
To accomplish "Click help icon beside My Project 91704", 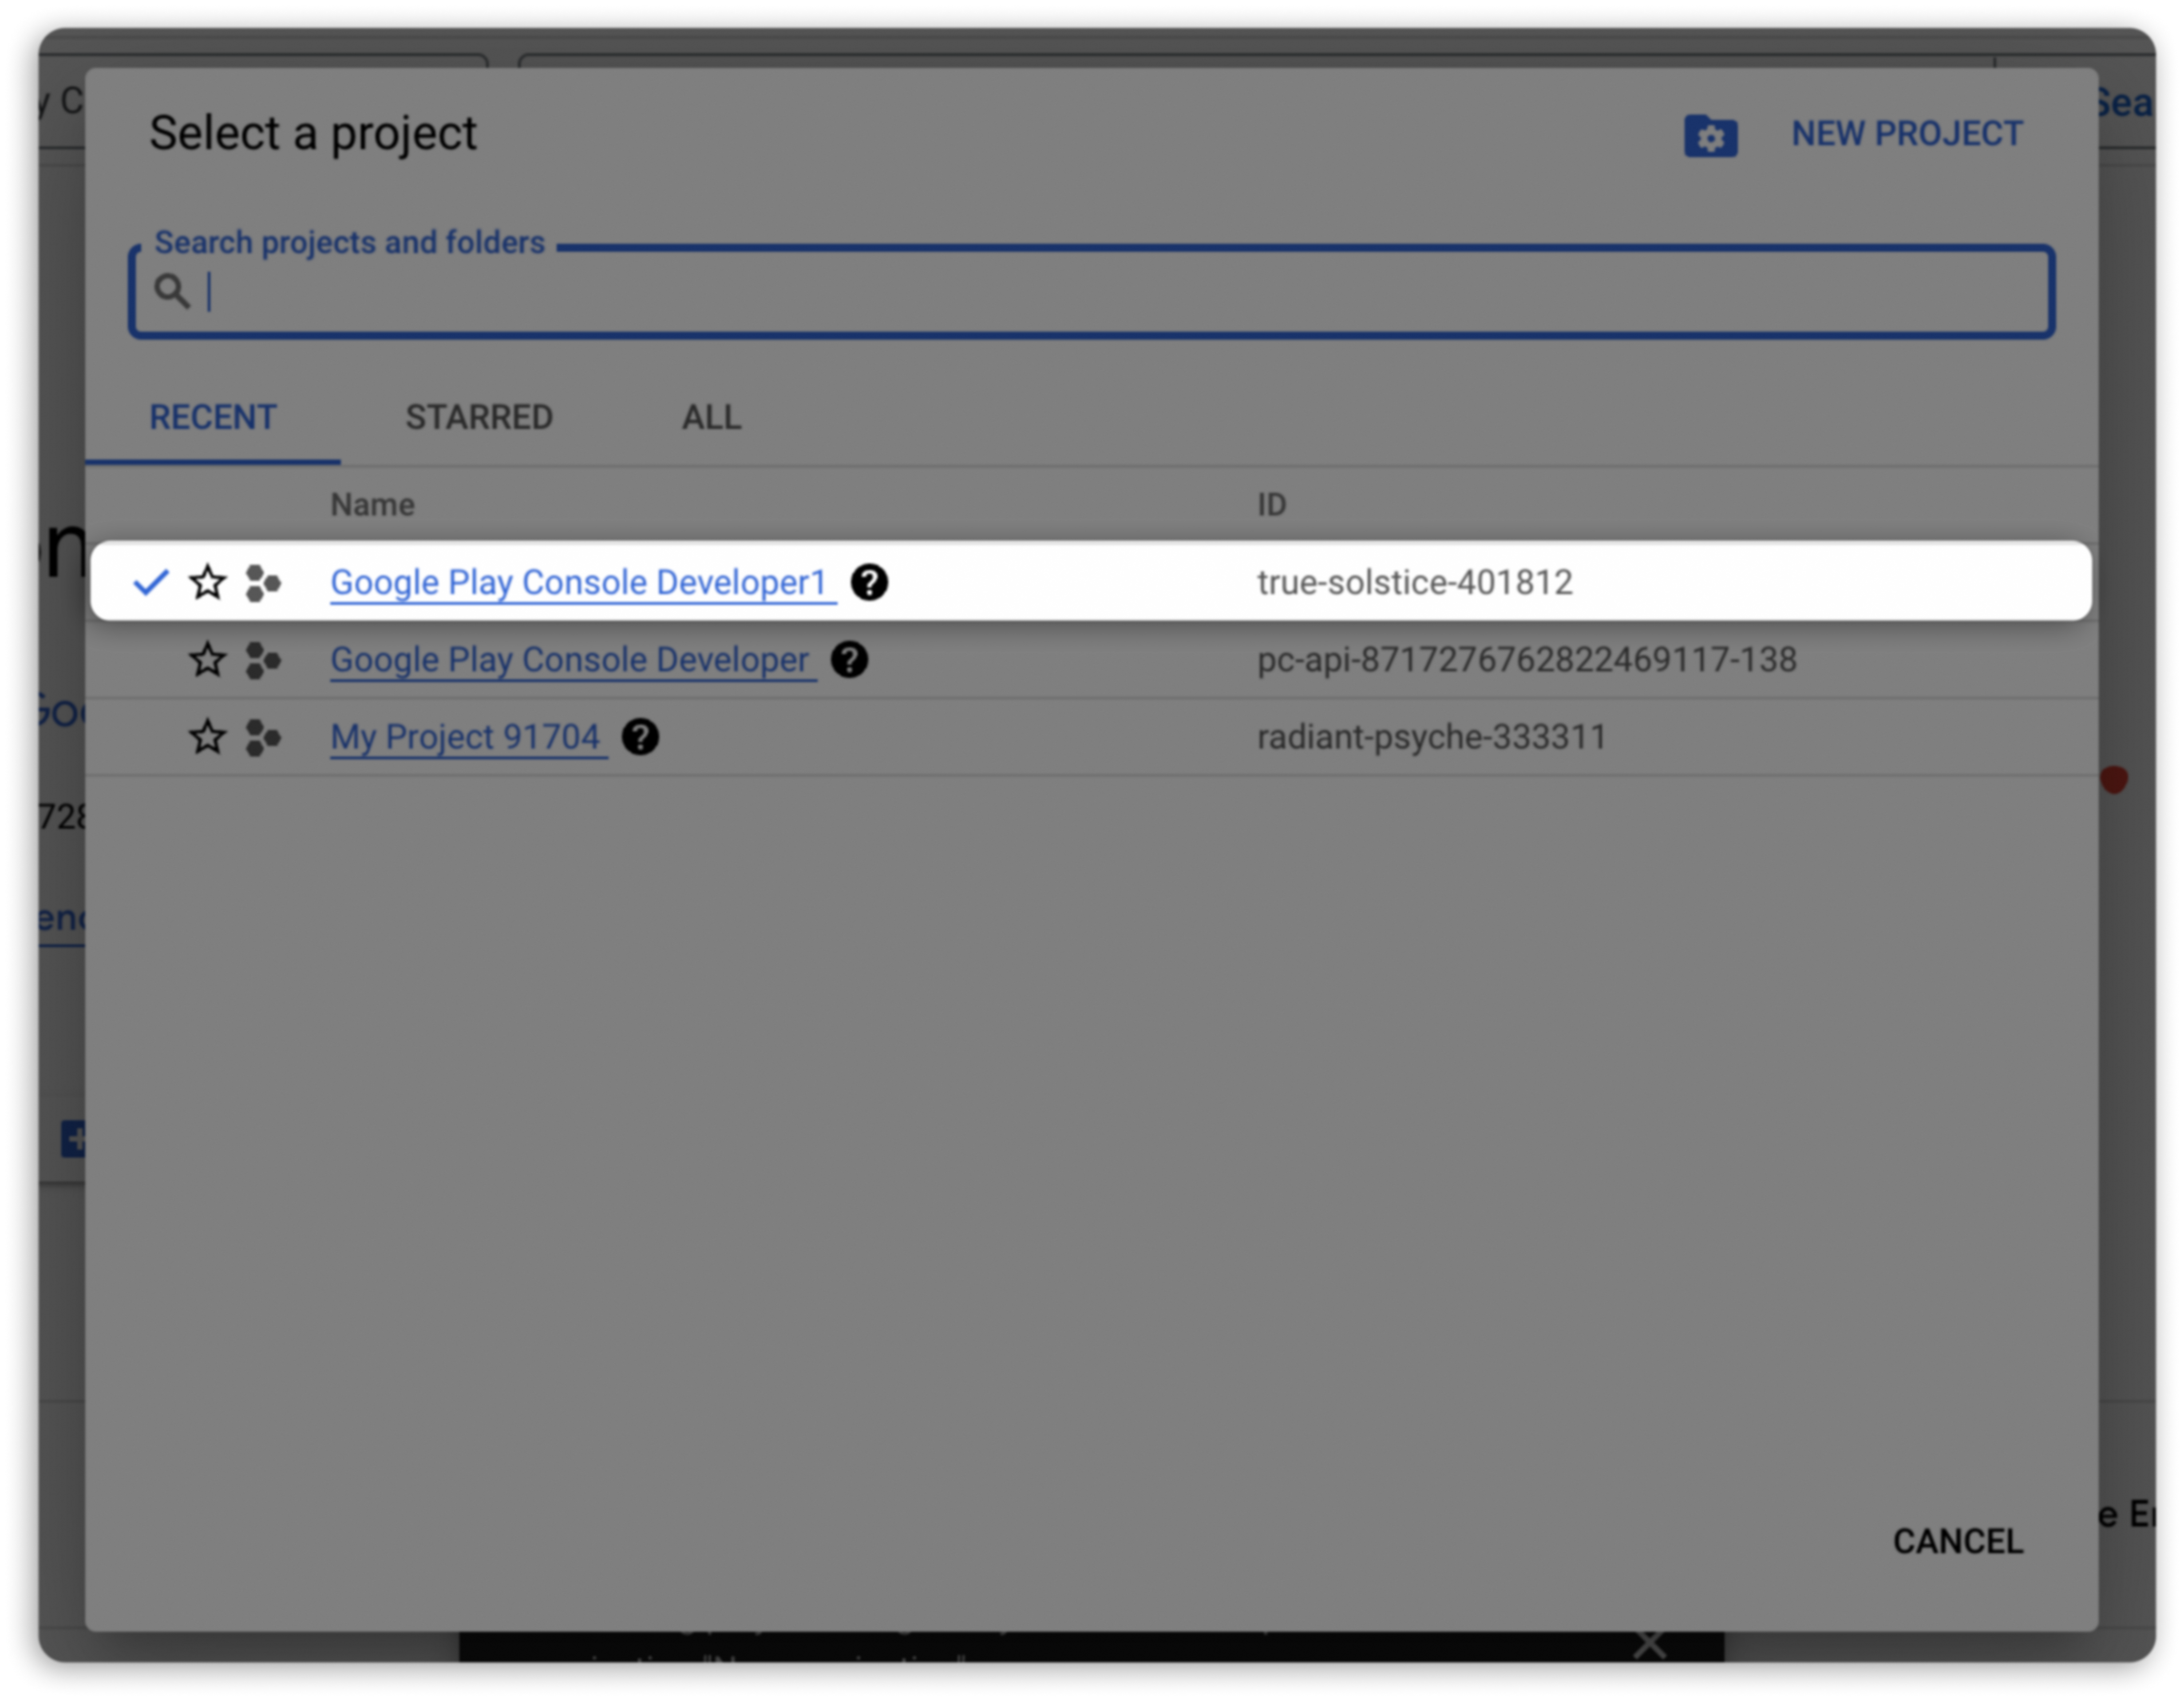I will point(640,738).
